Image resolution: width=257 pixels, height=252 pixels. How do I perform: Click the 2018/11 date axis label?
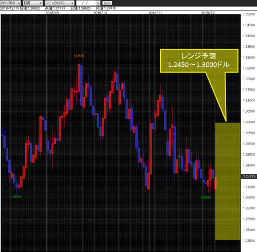(x=155, y=13)
